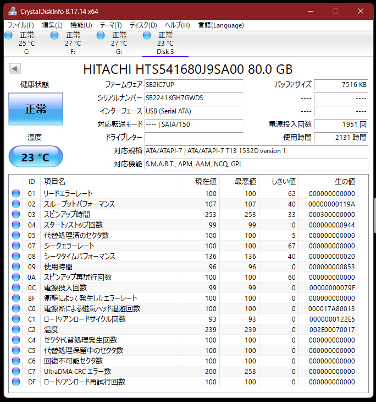Click the status orb for drive C:
This screenshot has width=376, height=402.
8,36
